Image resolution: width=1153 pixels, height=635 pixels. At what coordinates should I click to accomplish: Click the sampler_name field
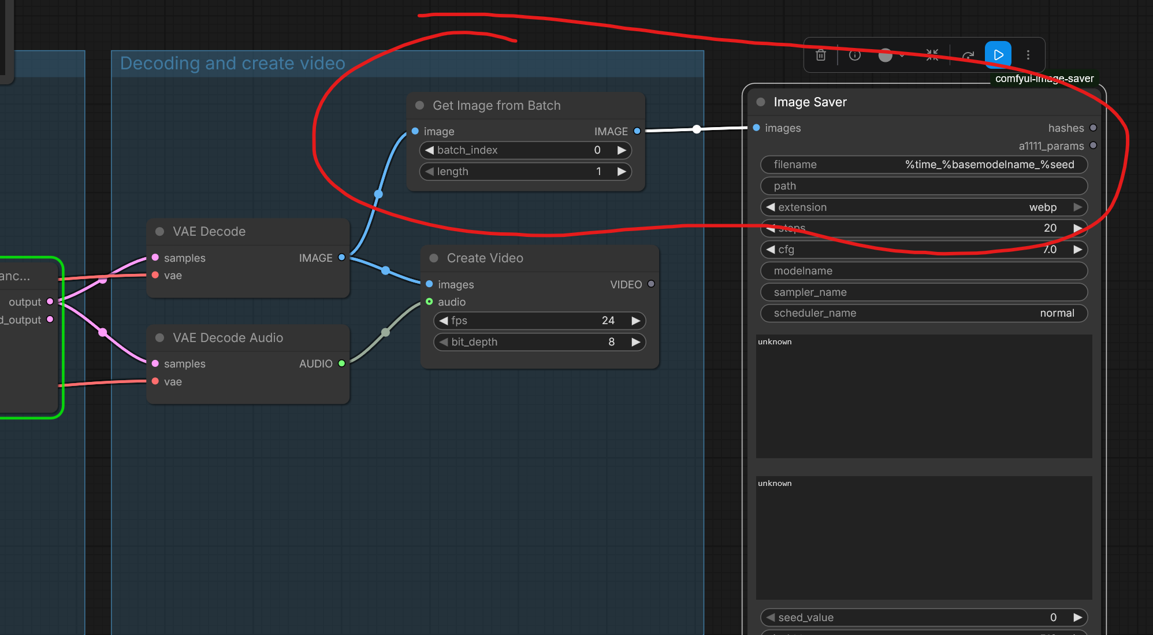pyautogui.click(x=924, y=292)
